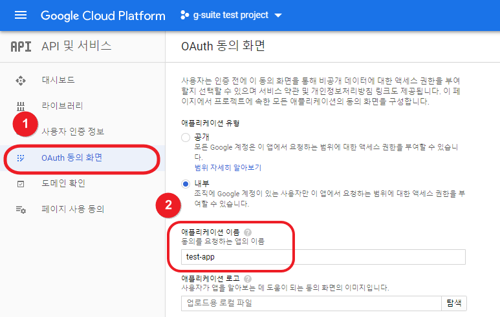
Task: Click the project hexagon dots icon
Action: click(x=184, y=15)
